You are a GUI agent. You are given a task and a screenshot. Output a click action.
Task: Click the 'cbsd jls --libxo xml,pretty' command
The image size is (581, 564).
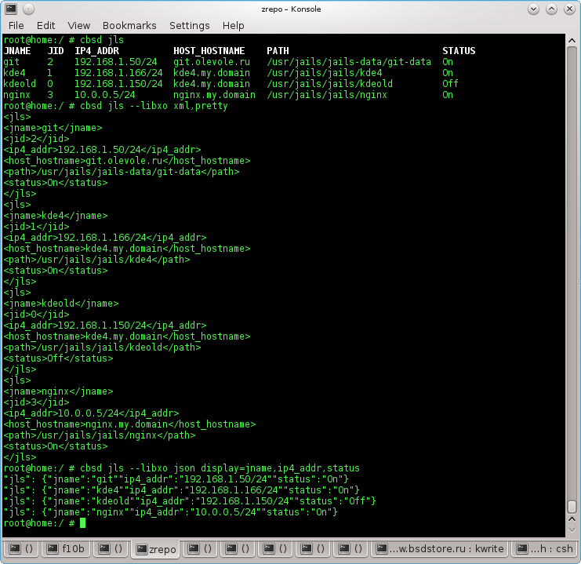(x=154, y=106)
